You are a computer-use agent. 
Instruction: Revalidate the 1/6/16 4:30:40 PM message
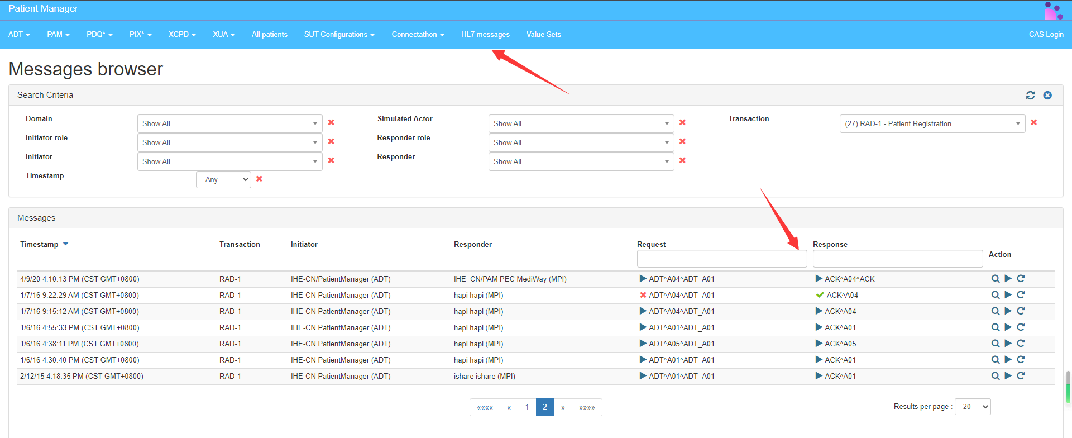coord(1021,360)
